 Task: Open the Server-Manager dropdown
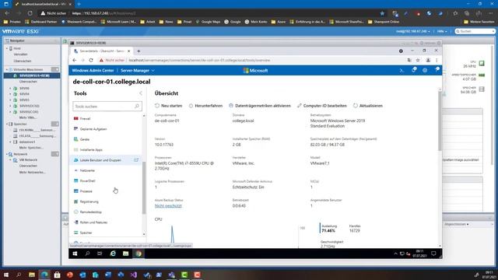(138, 71)
